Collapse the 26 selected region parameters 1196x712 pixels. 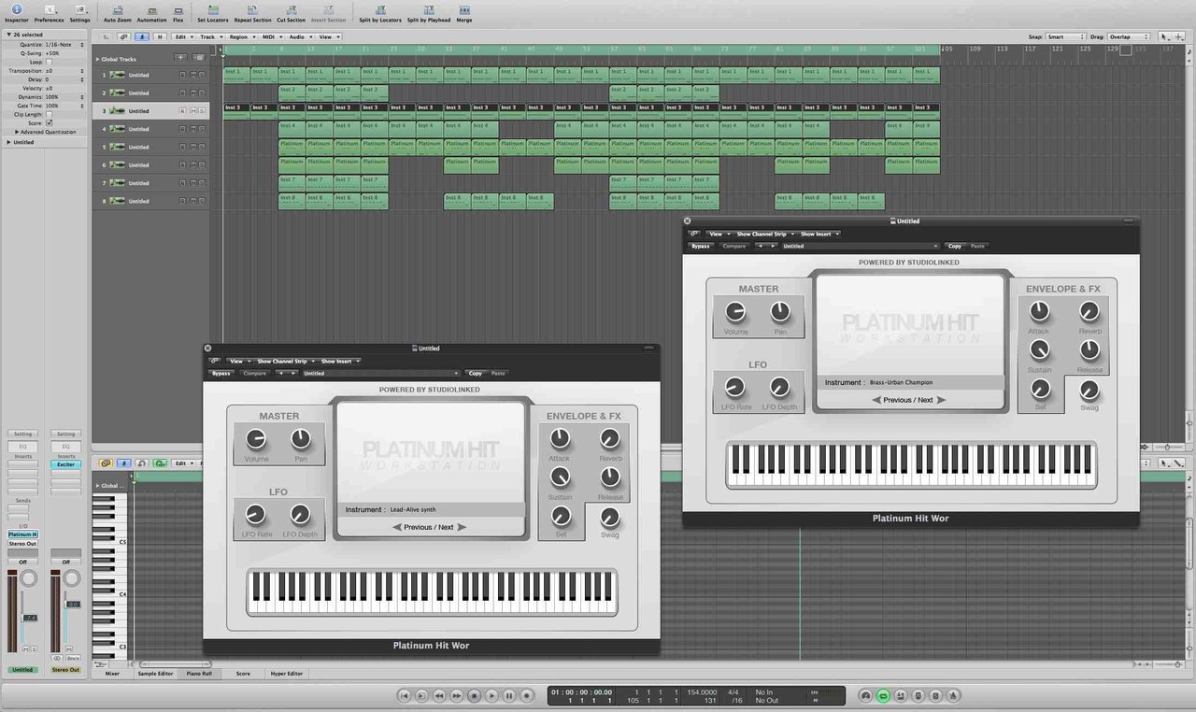click(8, 35)
